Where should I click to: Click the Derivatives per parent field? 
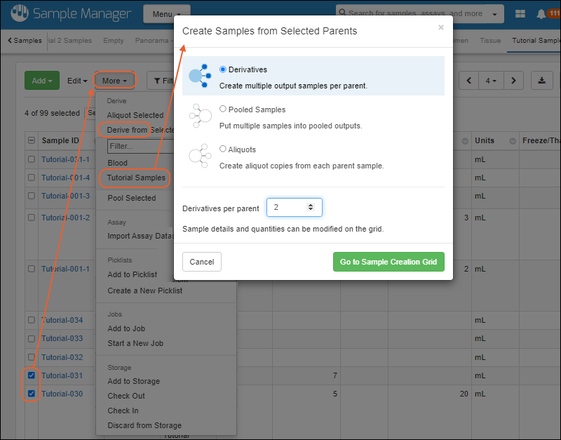[x=289, y=208]
